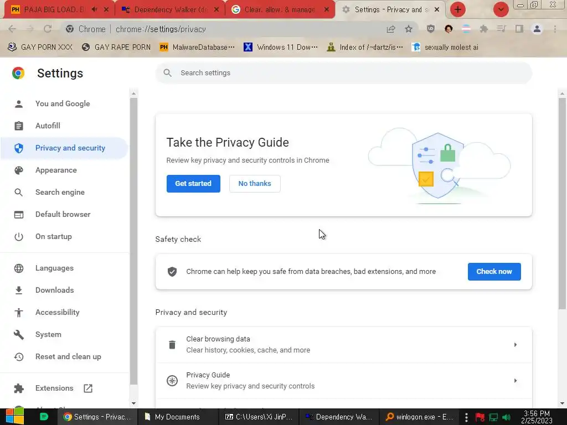Open the tab search dropdown arrow
The image size is (567, 425).
[501, 9]
